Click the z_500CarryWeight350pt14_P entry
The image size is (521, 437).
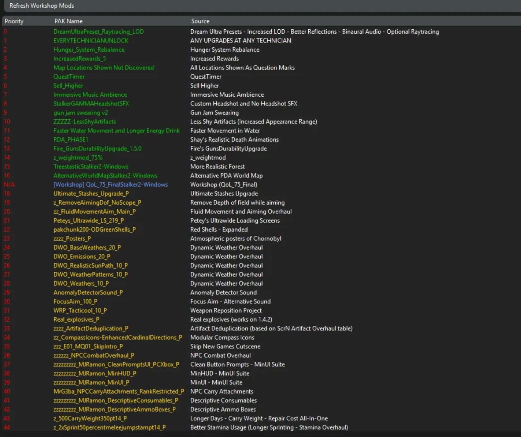90,418
